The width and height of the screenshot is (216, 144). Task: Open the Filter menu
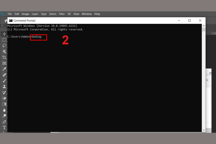pyautogui.click(x=62, y=14)
